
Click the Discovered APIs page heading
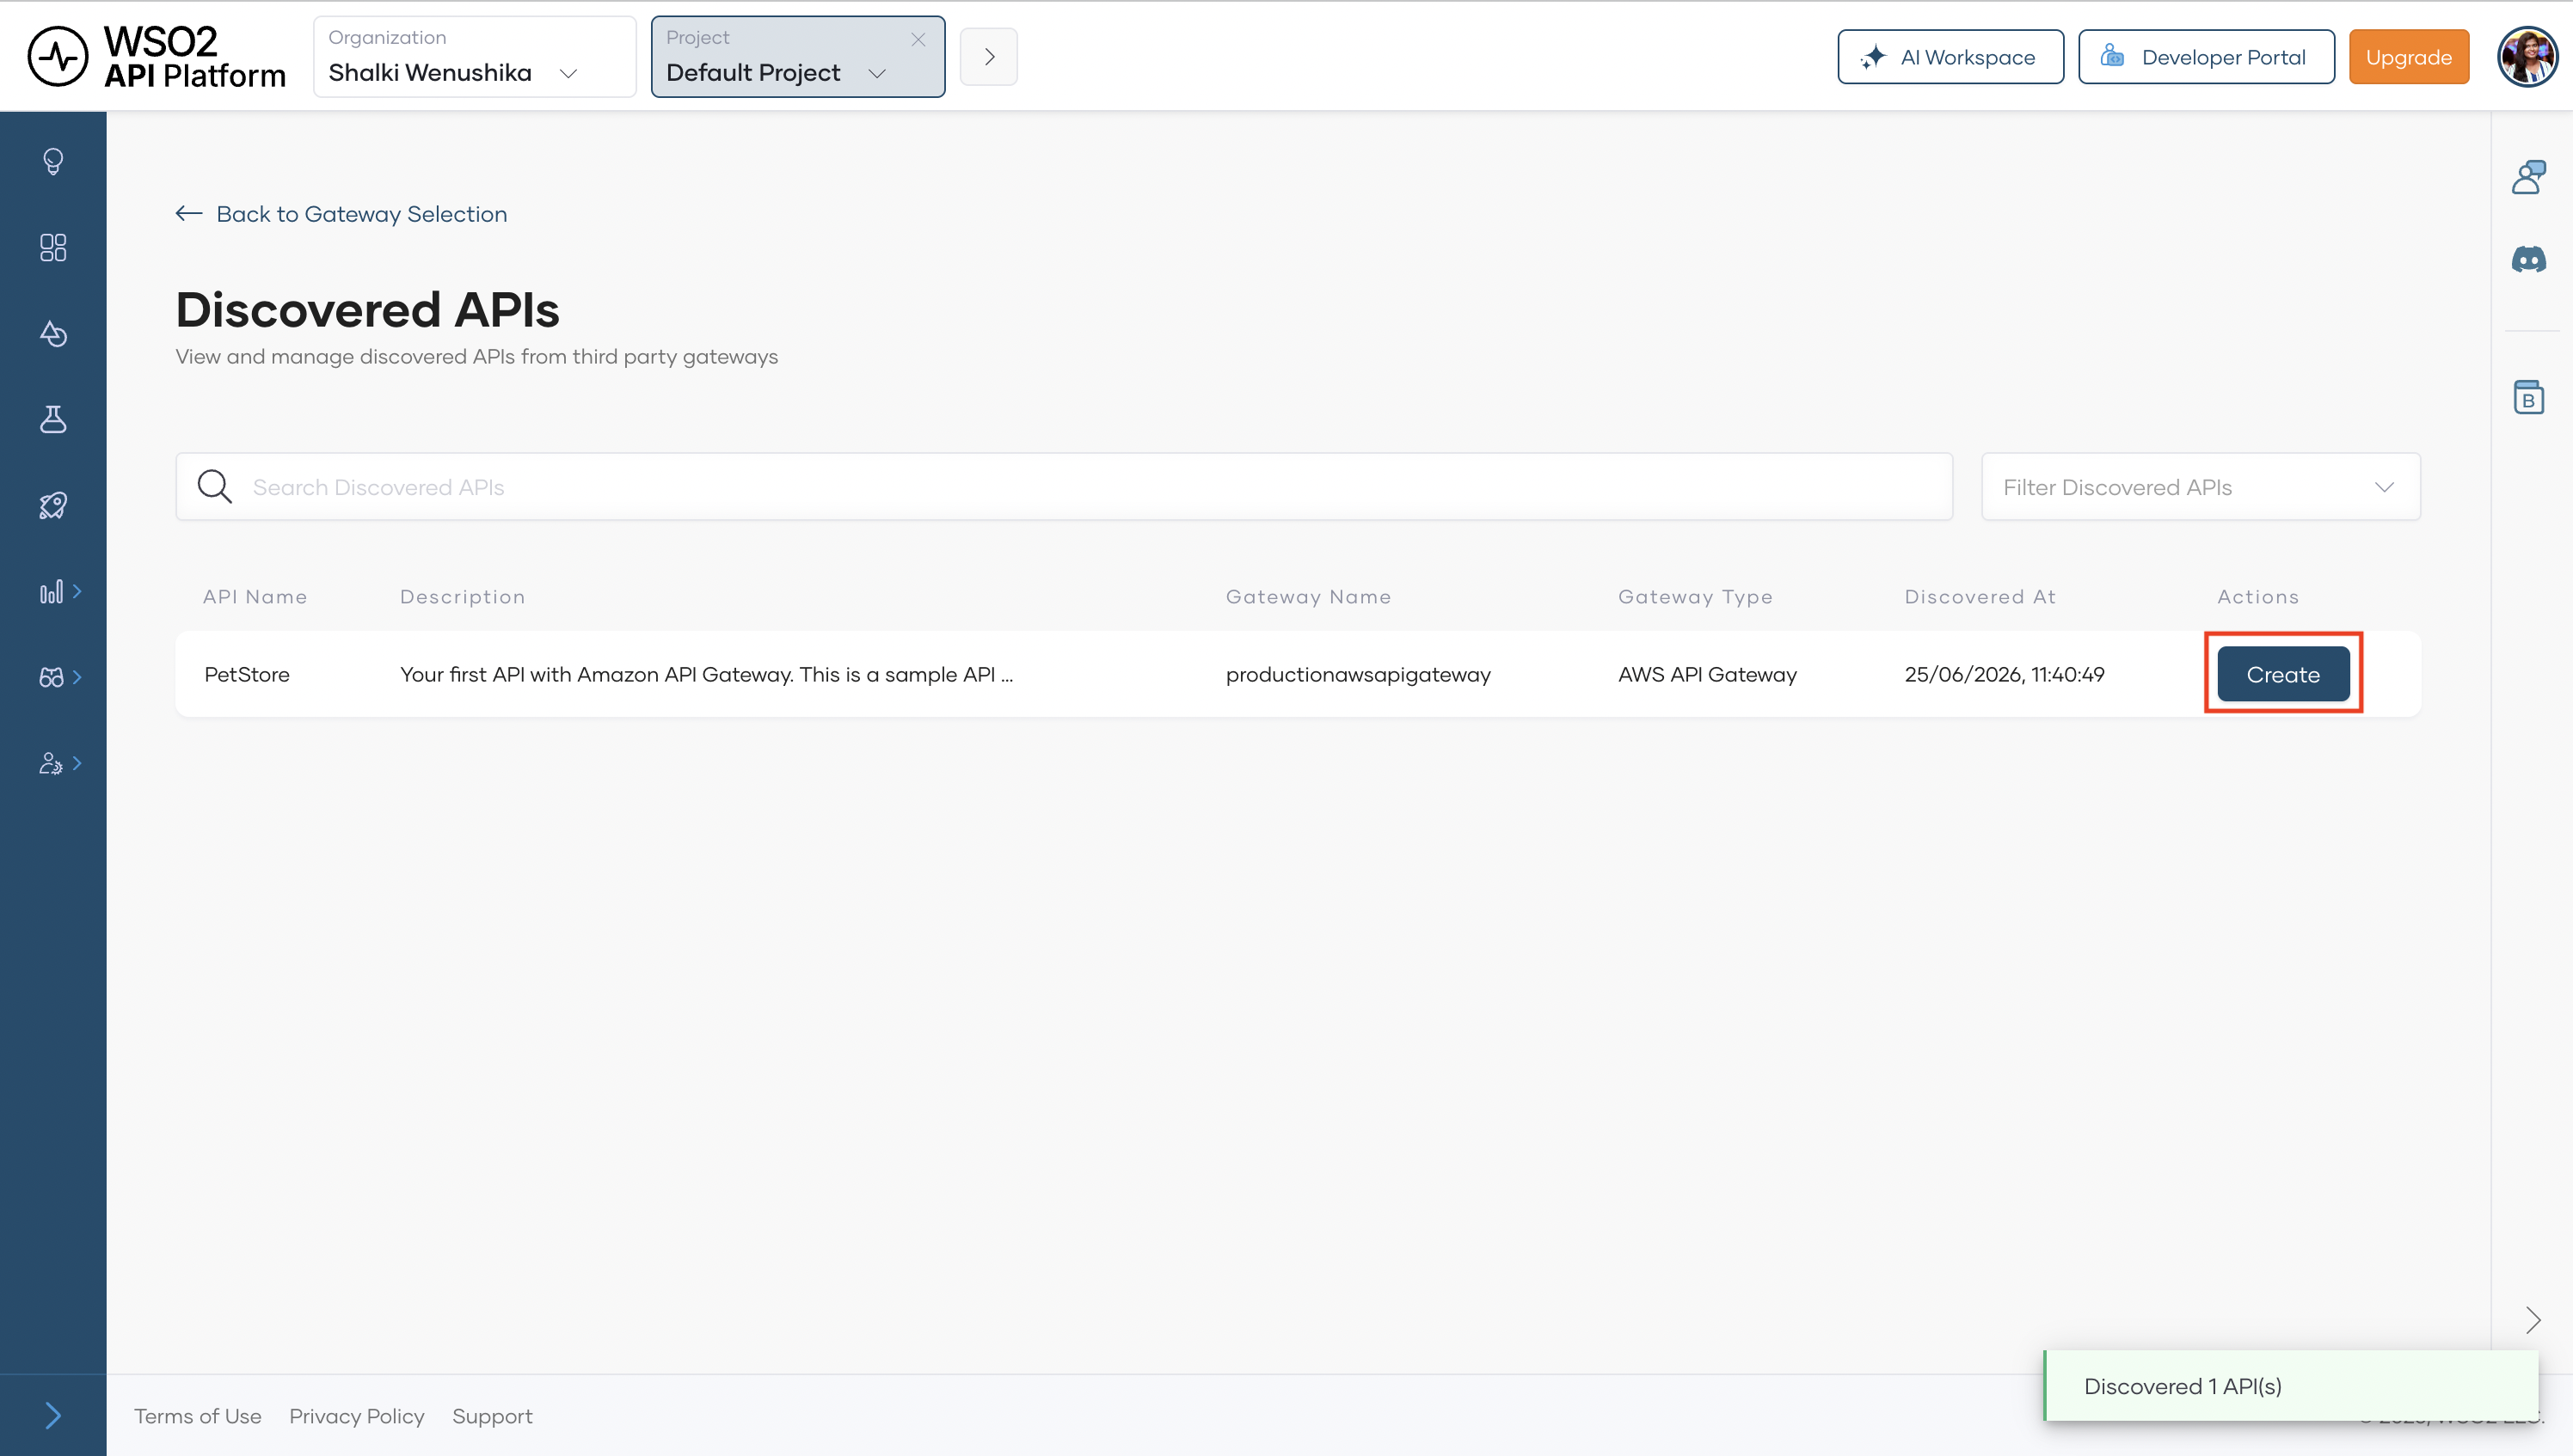click(367, 309)
